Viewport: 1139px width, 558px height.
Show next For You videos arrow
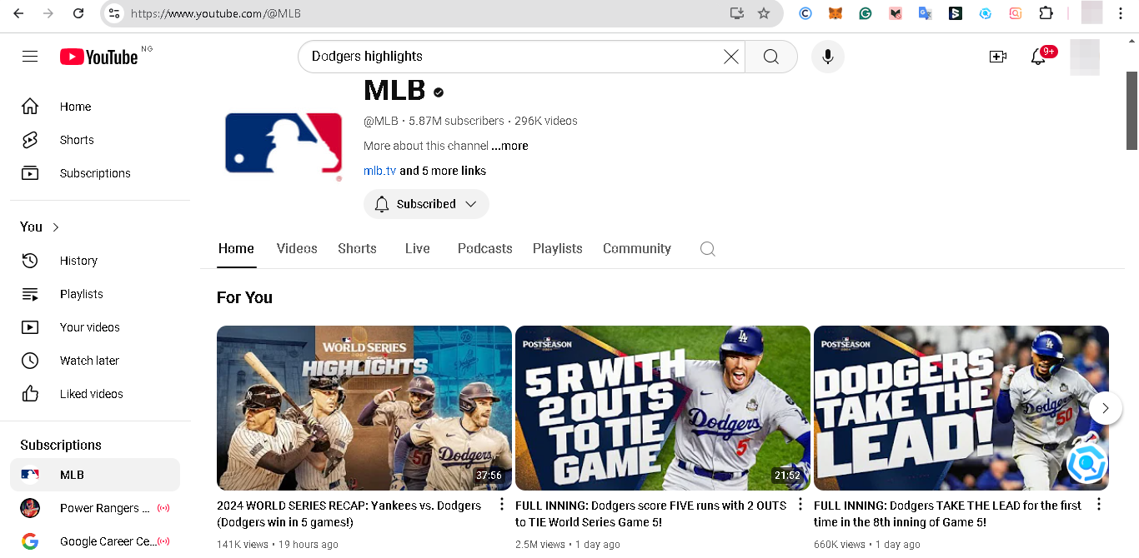pyautogui.click(x=1106, y=408)
